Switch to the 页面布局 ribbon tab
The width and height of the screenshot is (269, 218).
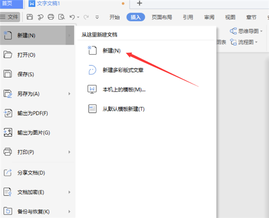pos(161,17)
